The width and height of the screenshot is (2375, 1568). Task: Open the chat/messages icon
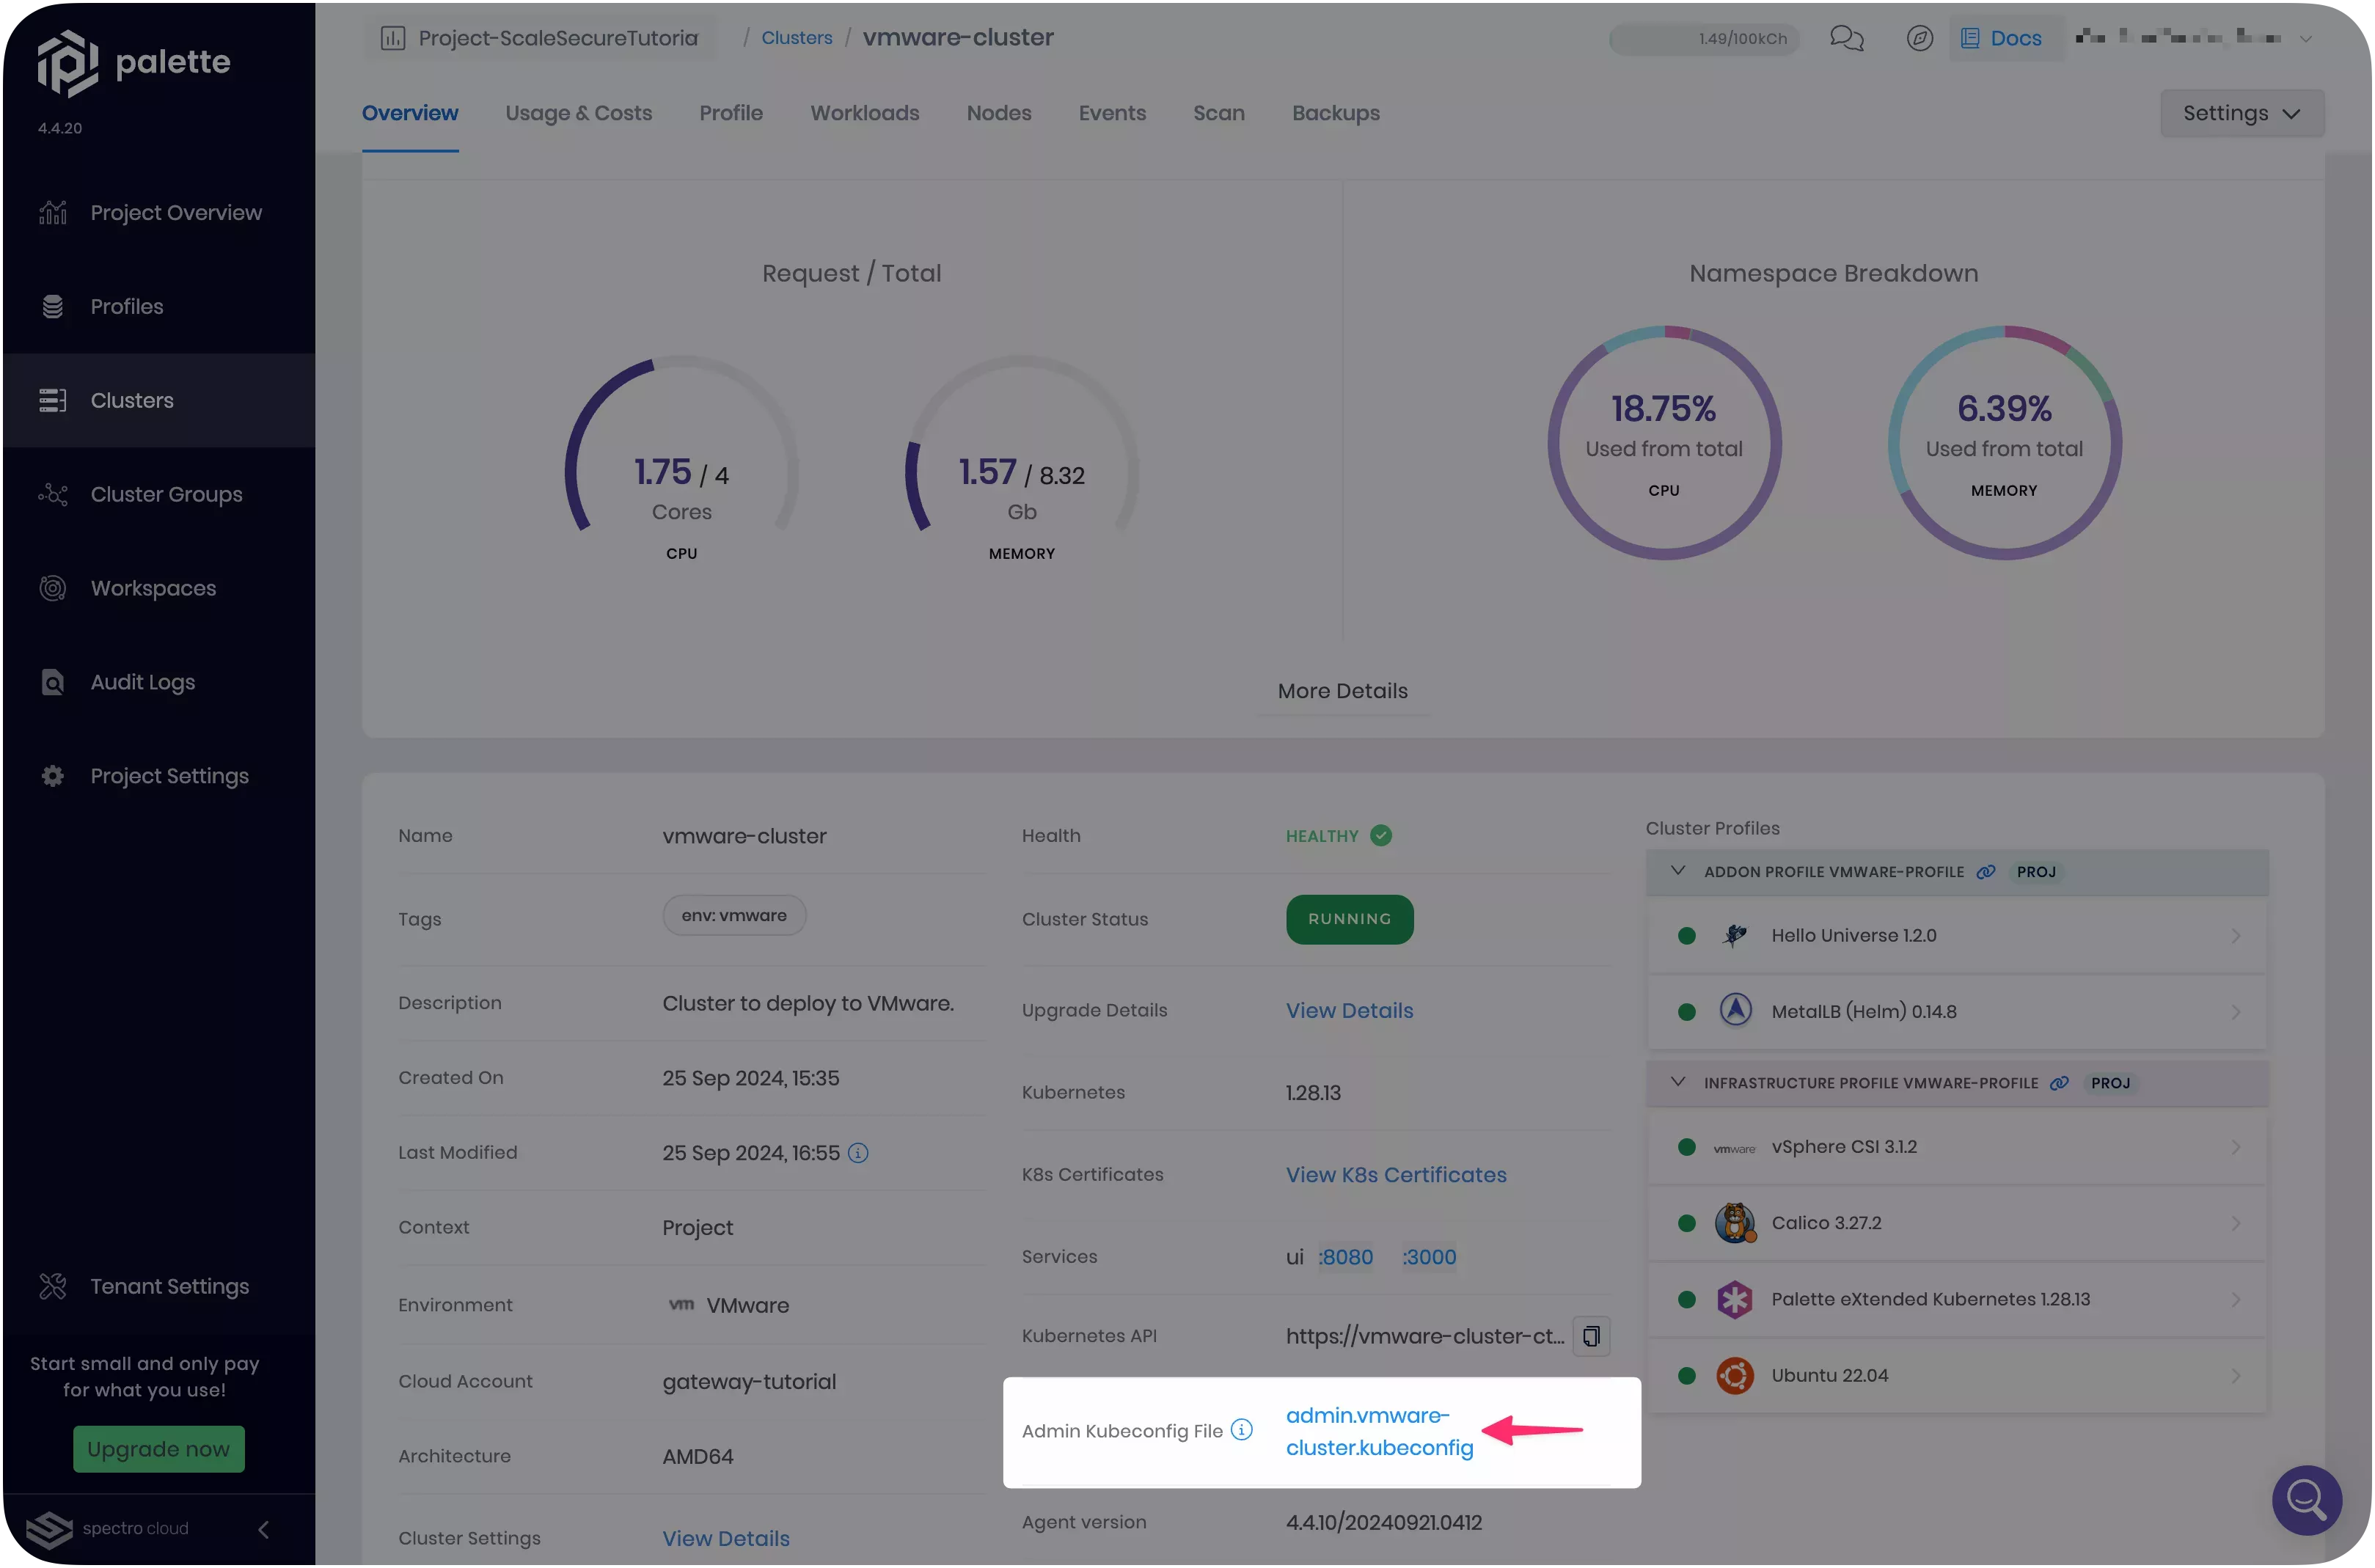click(x=1845, y=38)
